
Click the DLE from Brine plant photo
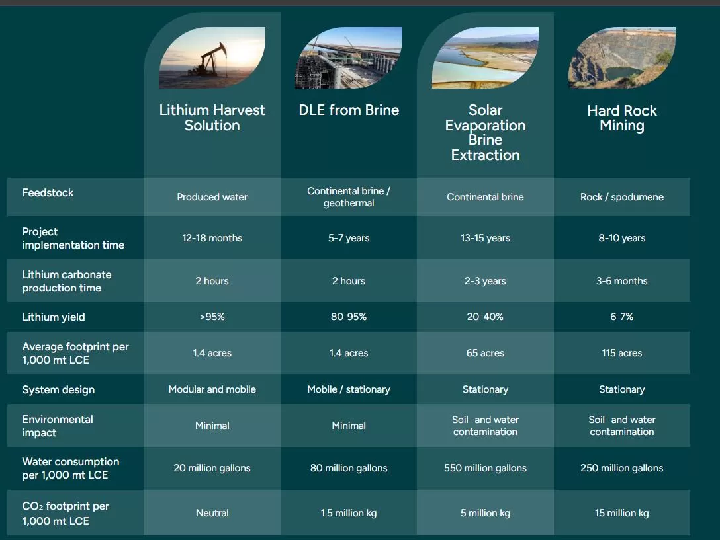[x=349, y=58]
